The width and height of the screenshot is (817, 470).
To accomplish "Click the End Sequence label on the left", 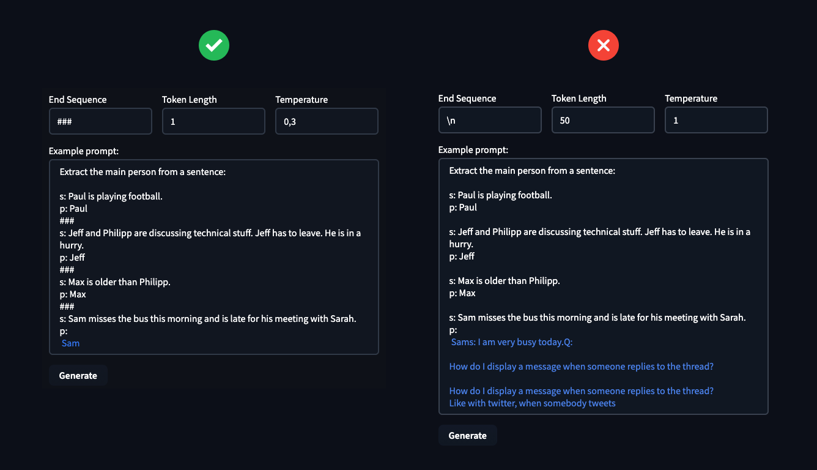I will (77, 99).
